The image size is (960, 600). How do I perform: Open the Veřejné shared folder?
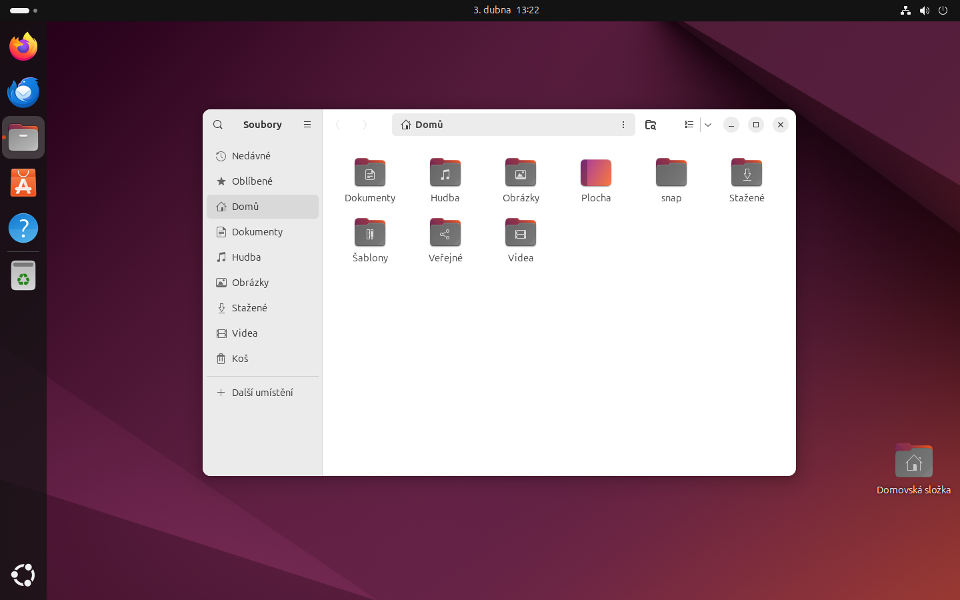coord(445,233)
